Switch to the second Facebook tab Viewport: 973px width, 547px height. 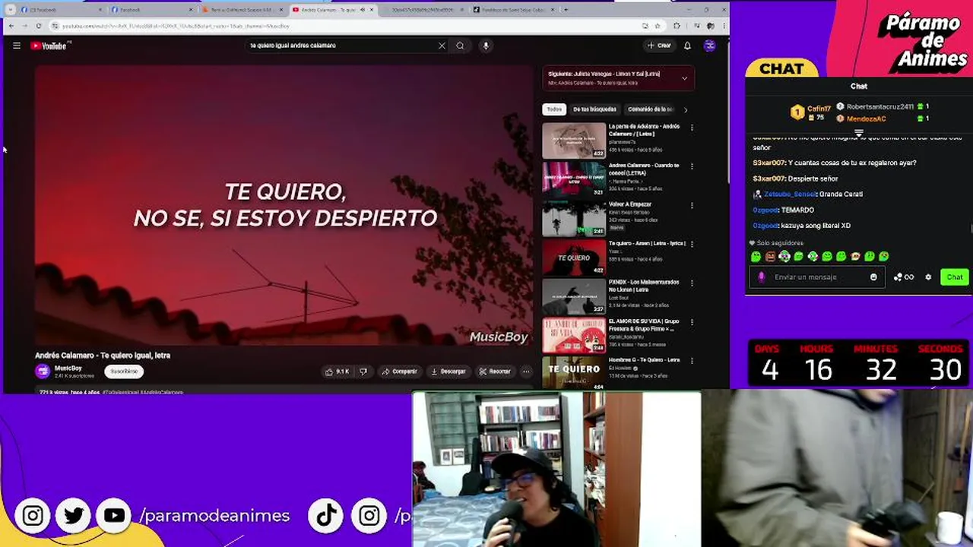click(x=151, y=10)
